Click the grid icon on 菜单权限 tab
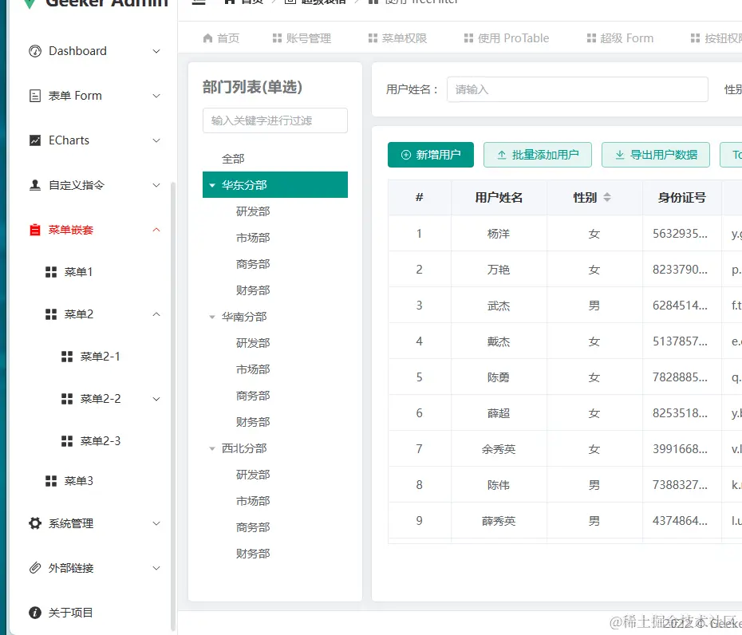 (373, 38)
